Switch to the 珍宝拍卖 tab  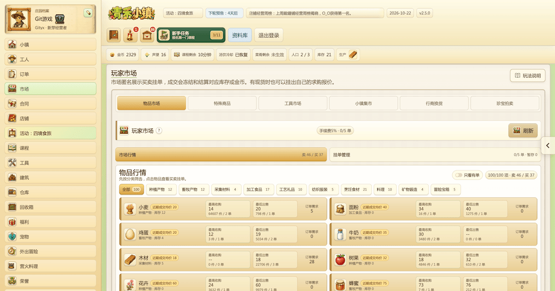tap(504, 103)
